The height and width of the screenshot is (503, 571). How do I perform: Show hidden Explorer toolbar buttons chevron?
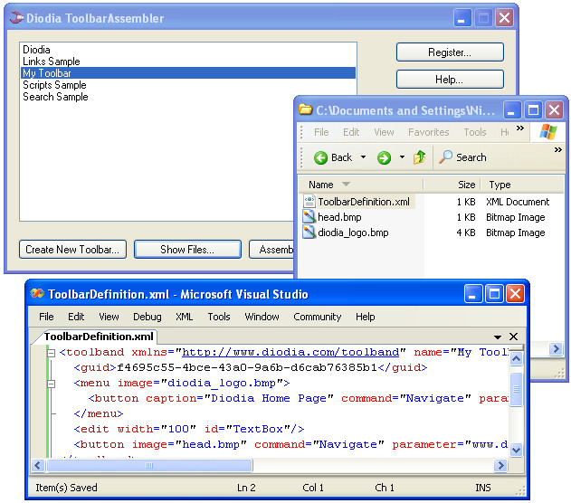click(558, 149)
